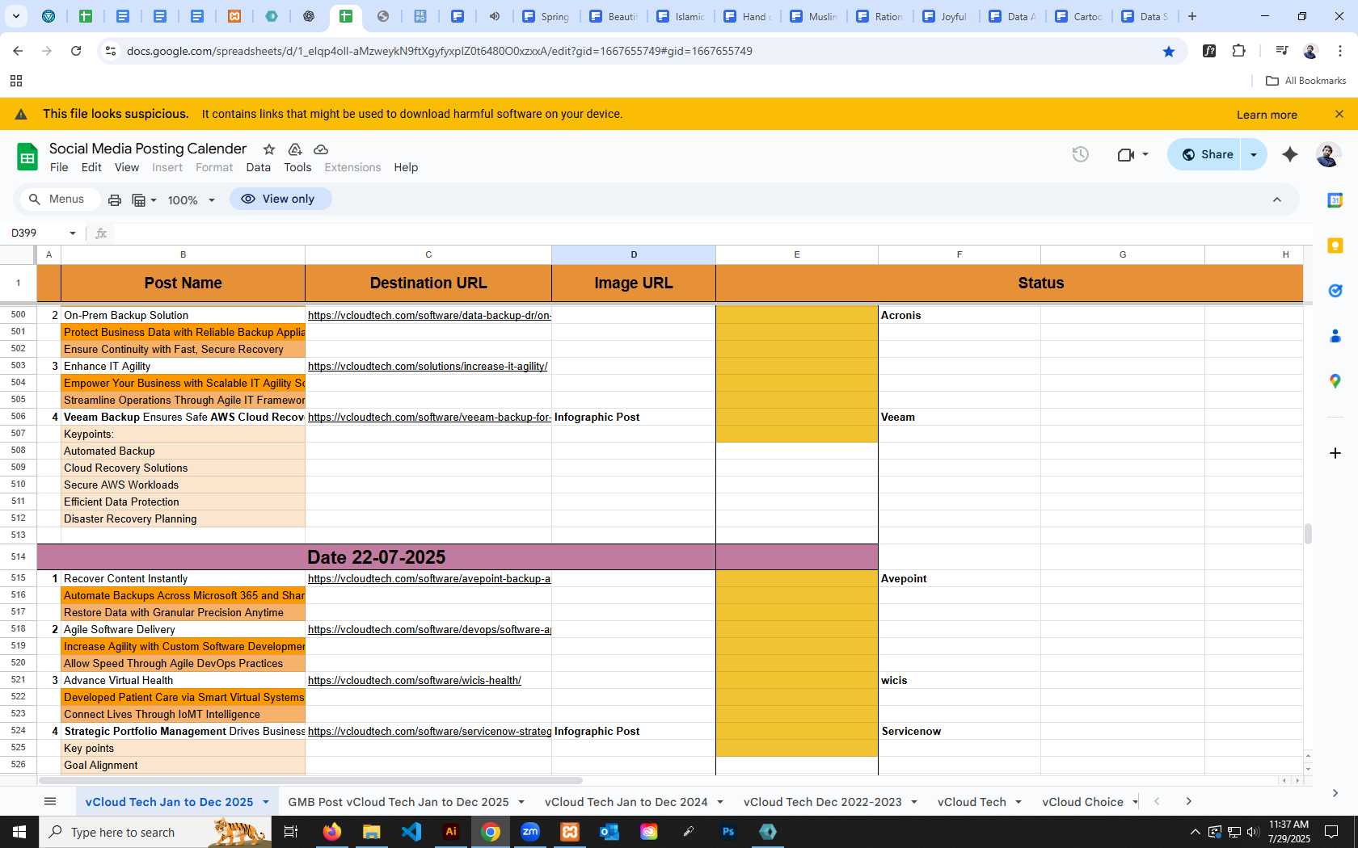Select the Date 22-07-2025 row cell
The height and width of the screenshot is (848, 1358).
(x=376, y=557)
